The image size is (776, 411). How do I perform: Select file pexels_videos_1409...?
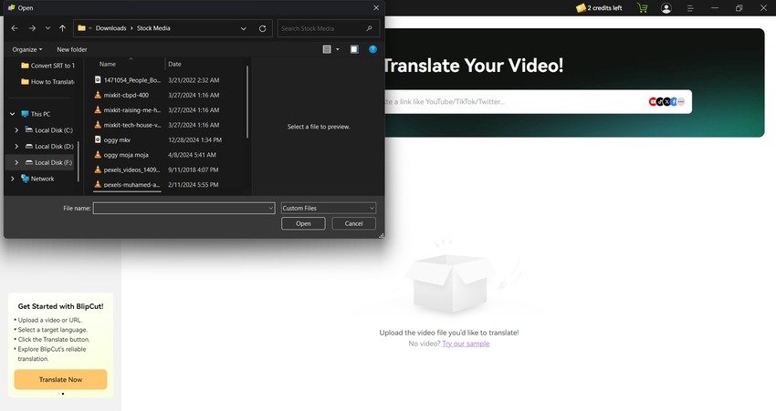(131, 170)
